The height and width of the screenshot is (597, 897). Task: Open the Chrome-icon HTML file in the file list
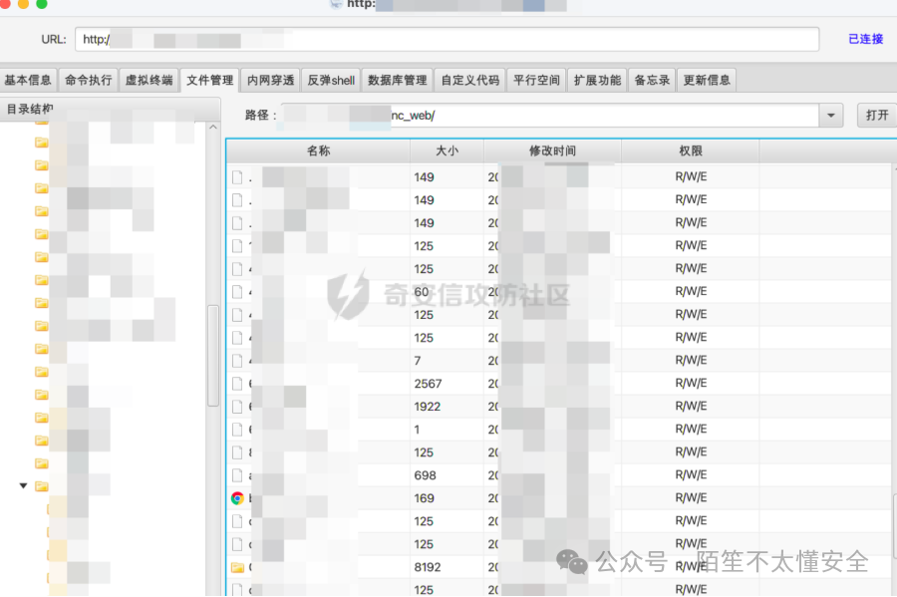[236, 497]
